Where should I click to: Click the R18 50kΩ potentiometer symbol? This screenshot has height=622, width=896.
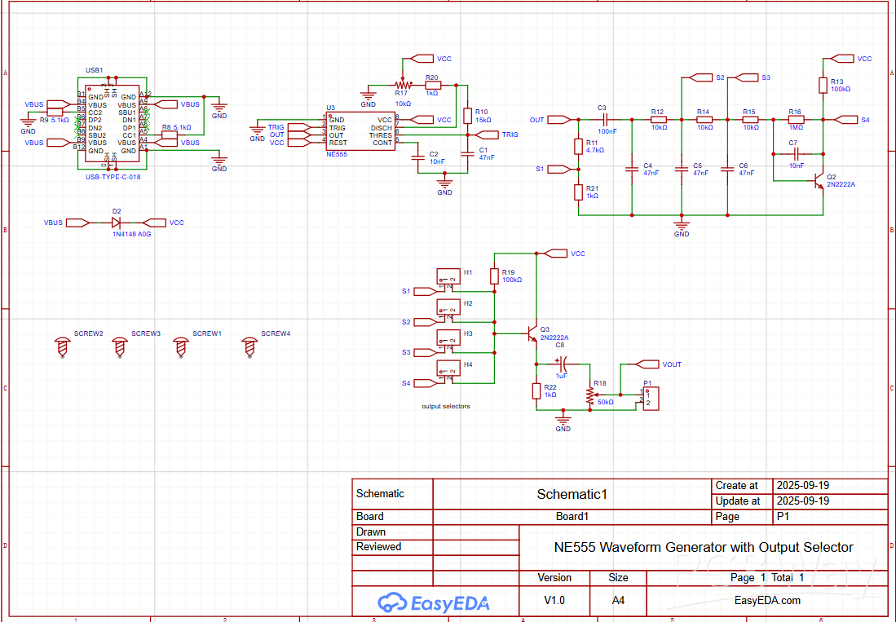coord(590,395)
